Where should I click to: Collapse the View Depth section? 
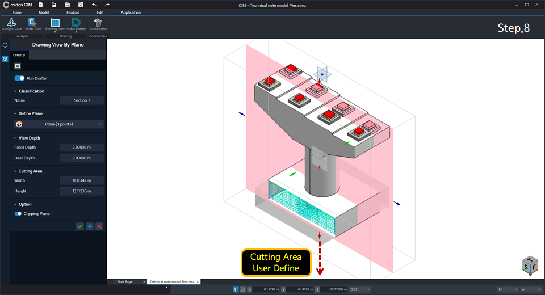point(15,138)
